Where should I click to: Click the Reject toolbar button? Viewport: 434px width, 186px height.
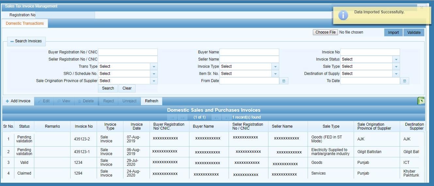point(109,101)
